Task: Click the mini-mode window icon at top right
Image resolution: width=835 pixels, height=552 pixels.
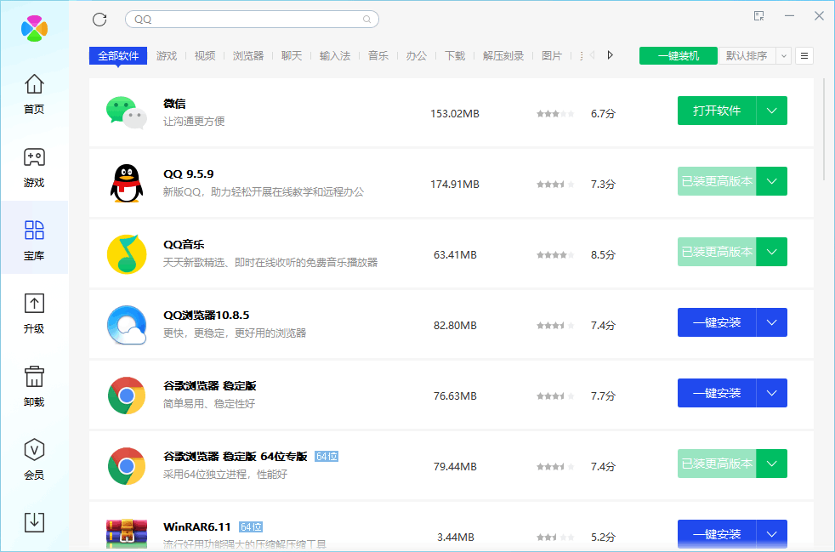Action: coord(759,16)
